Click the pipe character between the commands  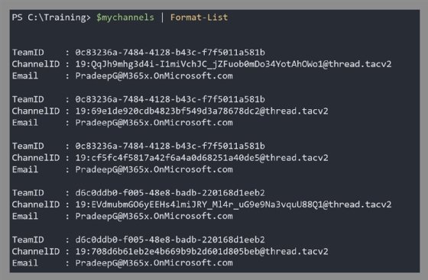click(162, 18)
